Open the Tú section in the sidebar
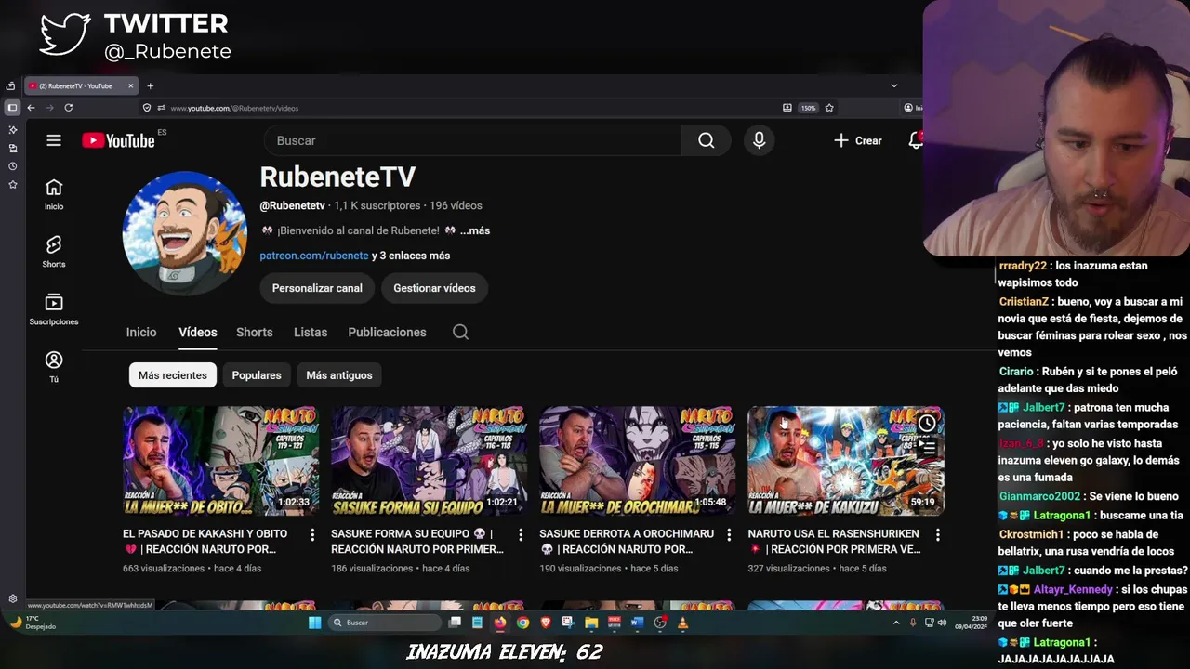 (54, 366)
